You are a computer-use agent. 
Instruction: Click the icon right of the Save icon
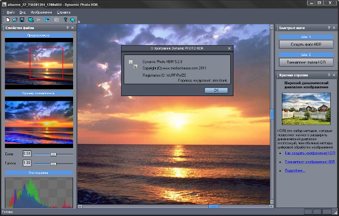31,19
